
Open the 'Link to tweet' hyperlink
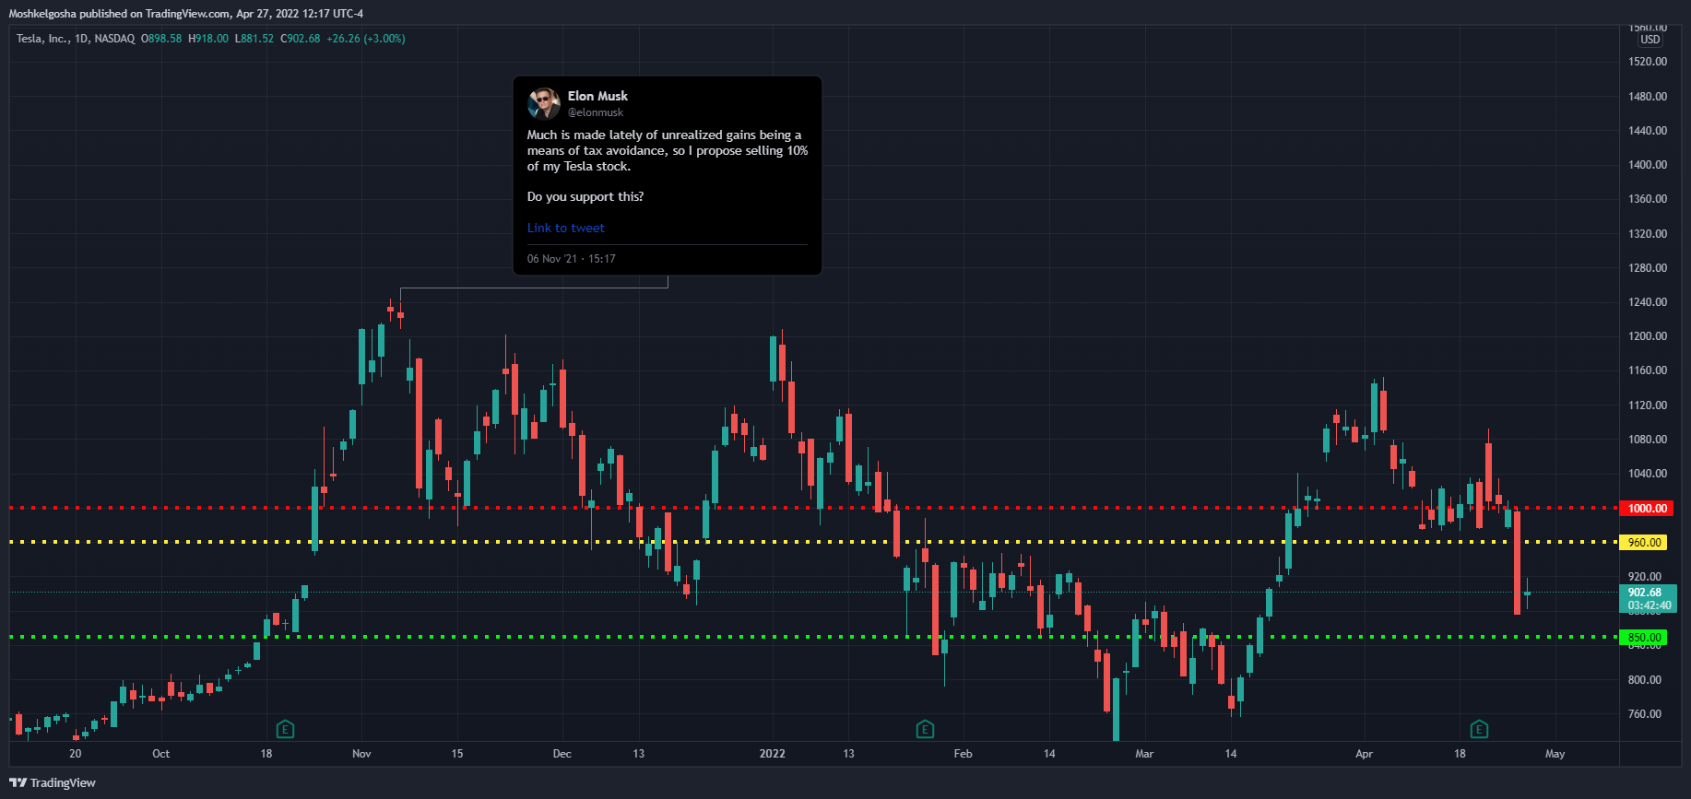(566, 228)
